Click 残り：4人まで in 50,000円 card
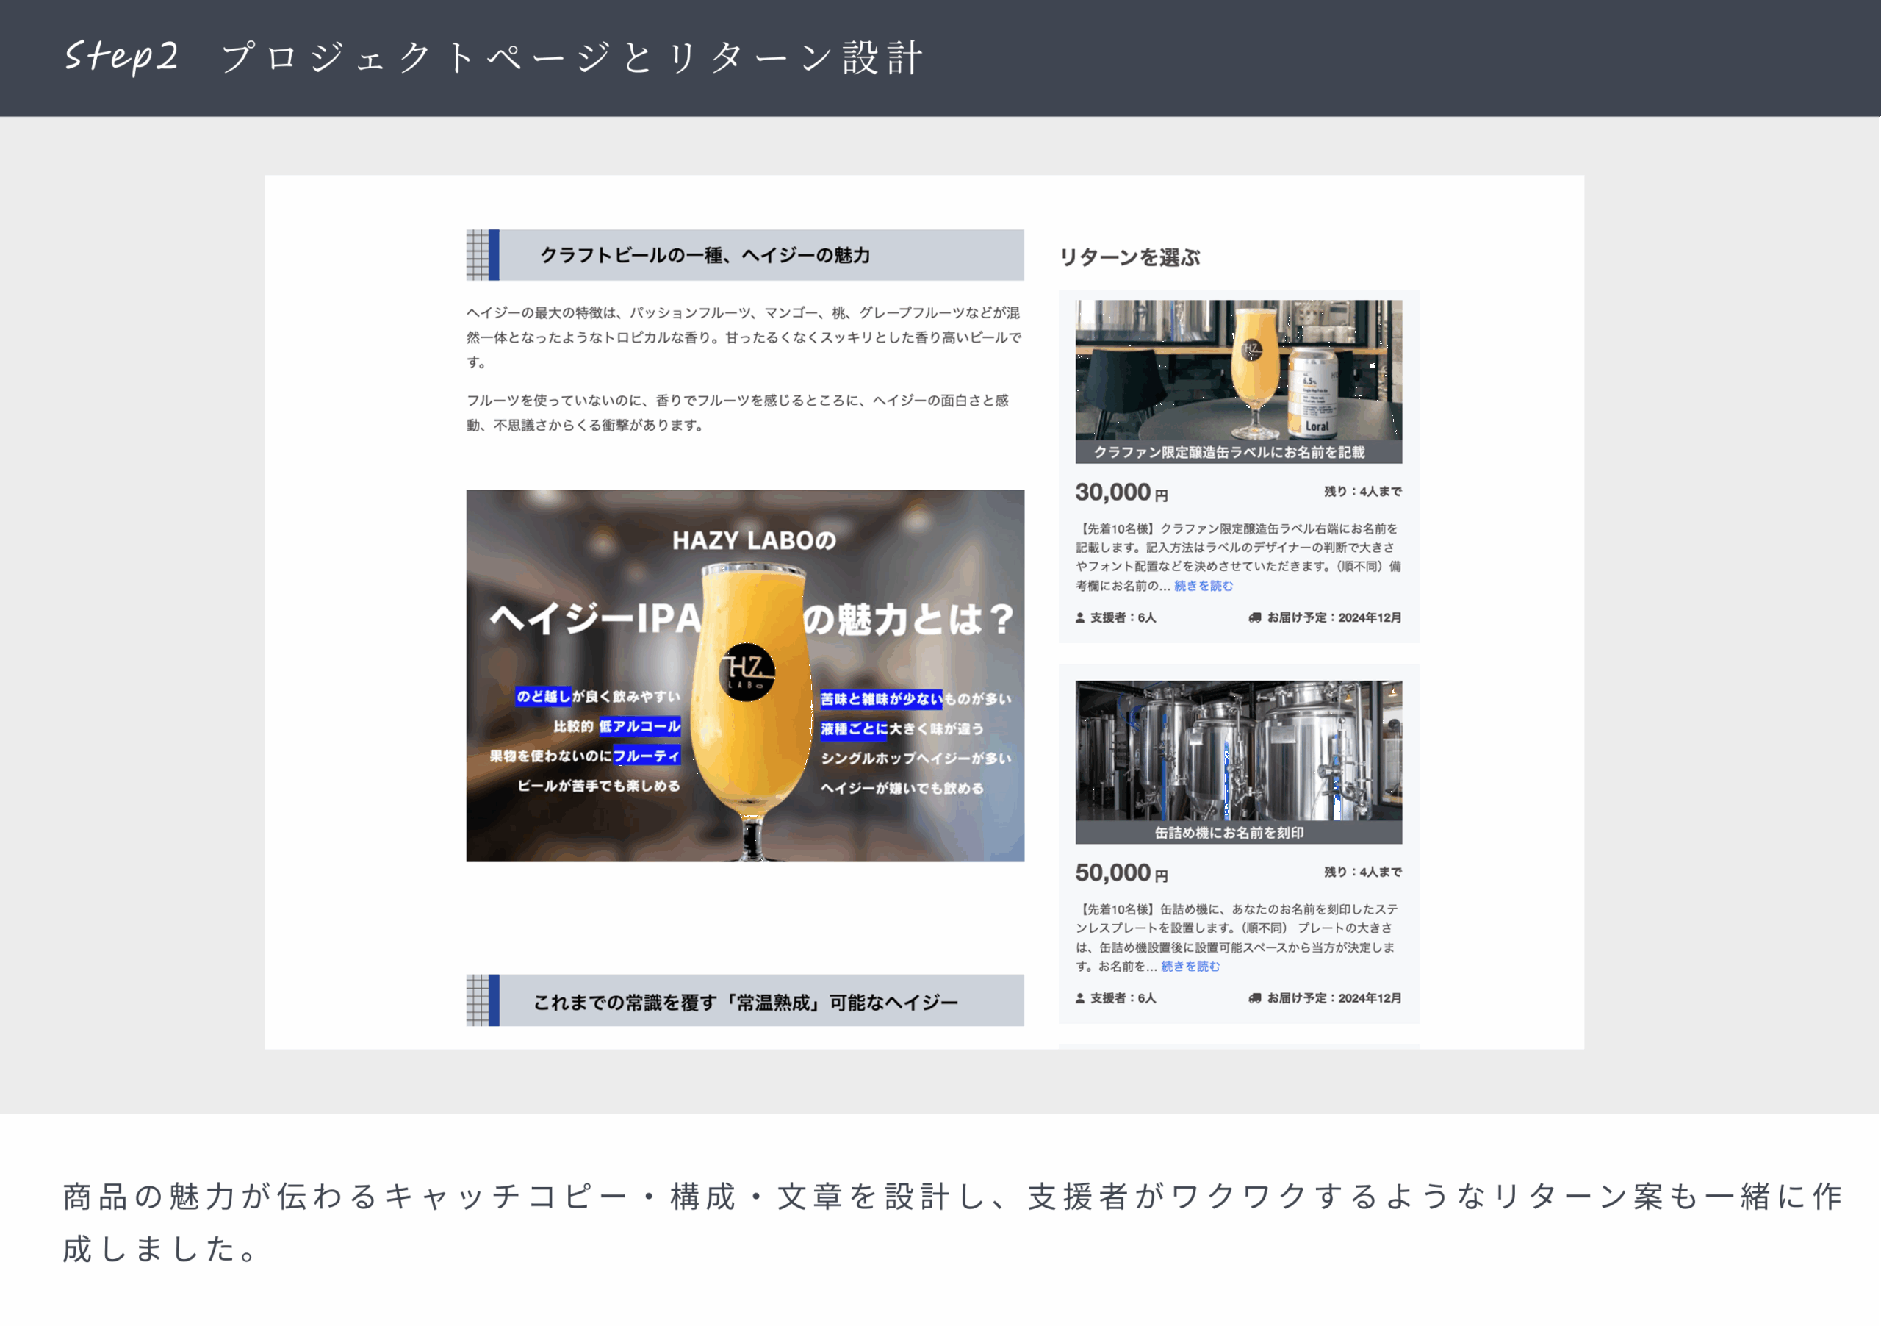 click(x=1362, y=871)
